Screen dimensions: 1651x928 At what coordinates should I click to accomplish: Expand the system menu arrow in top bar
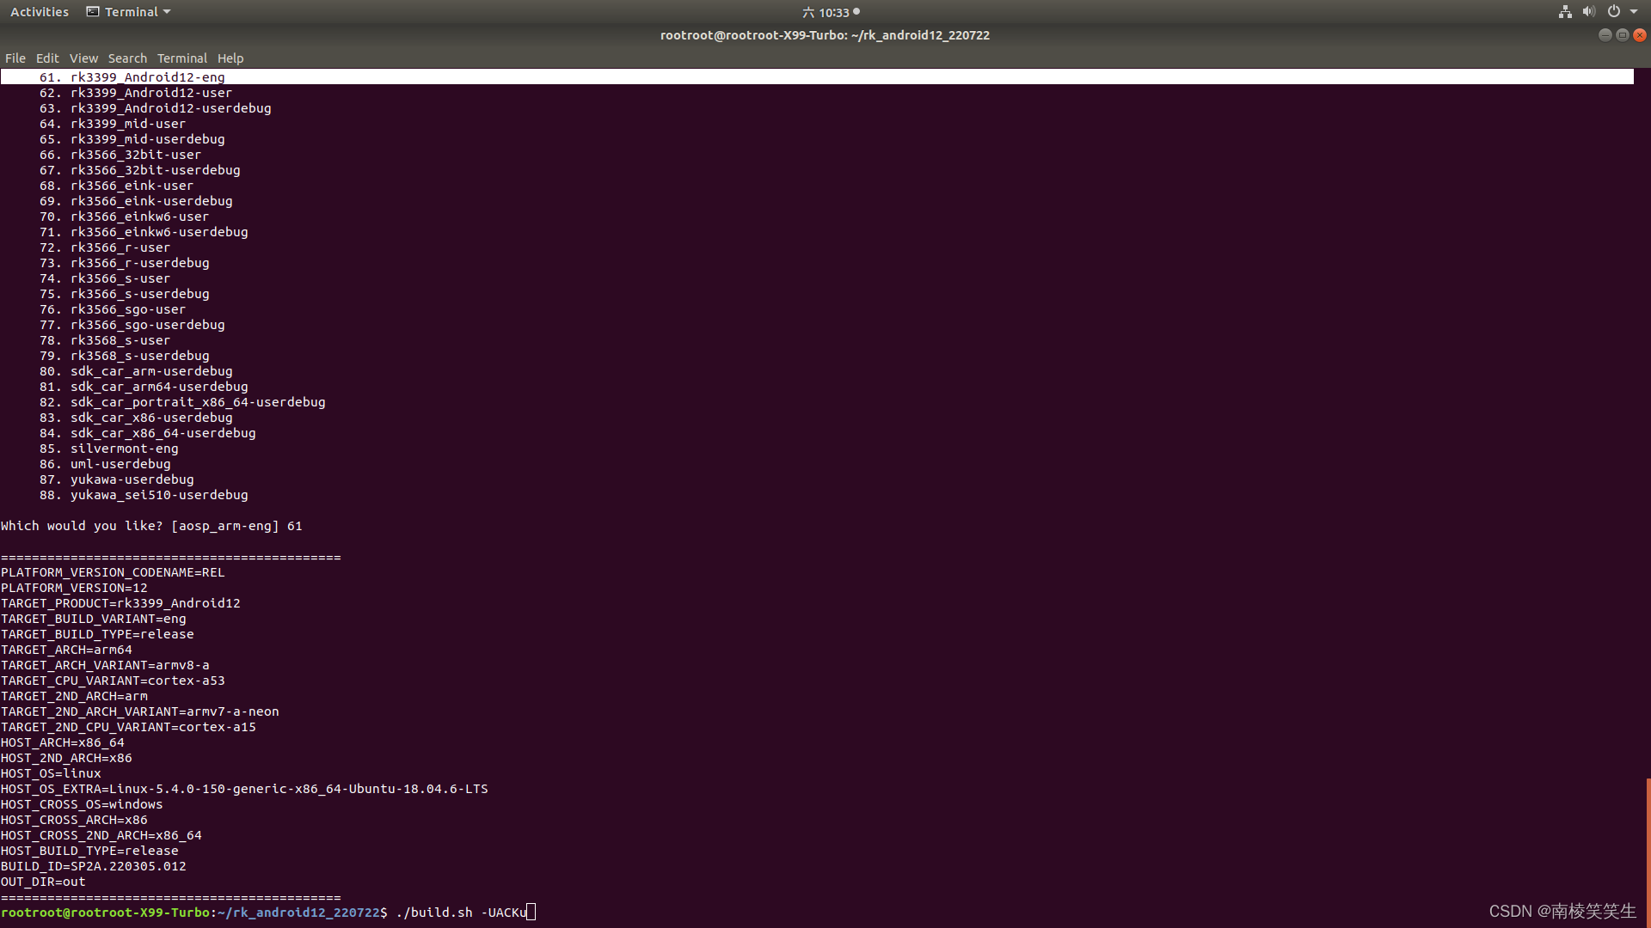click(1634, 12)
